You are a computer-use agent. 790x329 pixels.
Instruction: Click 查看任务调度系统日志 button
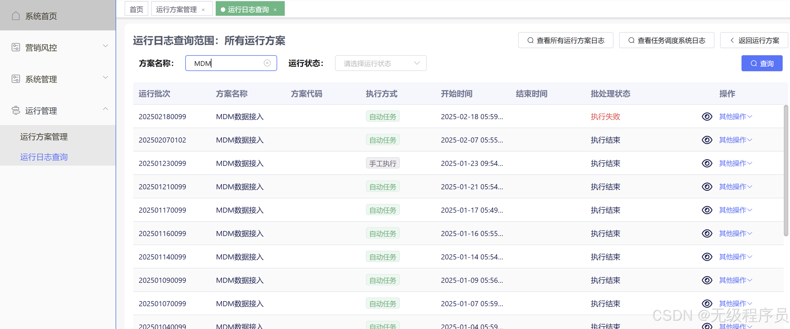point(667,41)
